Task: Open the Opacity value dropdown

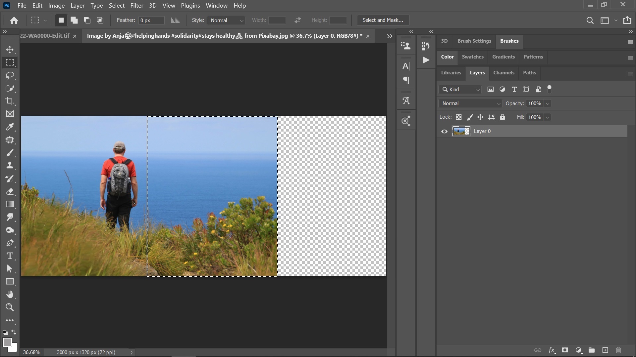Action: click(x=547, y=103)
